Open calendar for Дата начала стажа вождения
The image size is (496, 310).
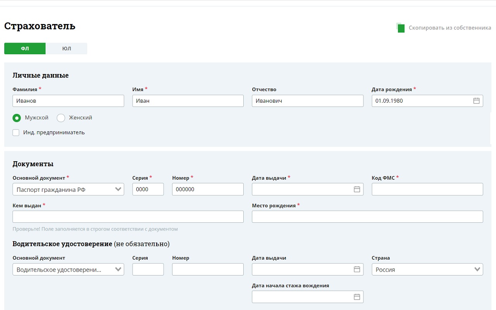pyautogui.click(x=357, y=297)
